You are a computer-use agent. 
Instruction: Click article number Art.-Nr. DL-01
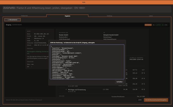click(x=72, y=92)
